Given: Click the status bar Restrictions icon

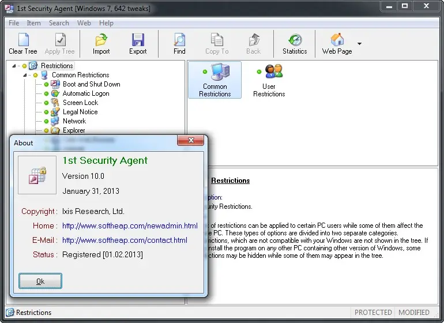Looking at the screenshot, I should (10, 312).
